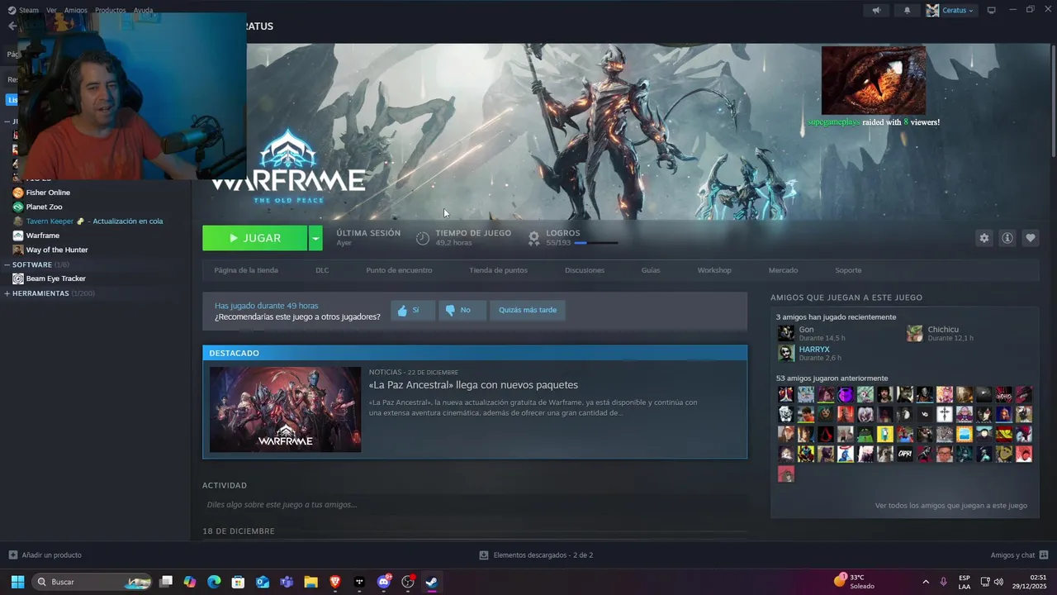Click the Logros achievements badge icon
Image resolution: width=1057 pixels, height=595 pixels.
(533, 238)
